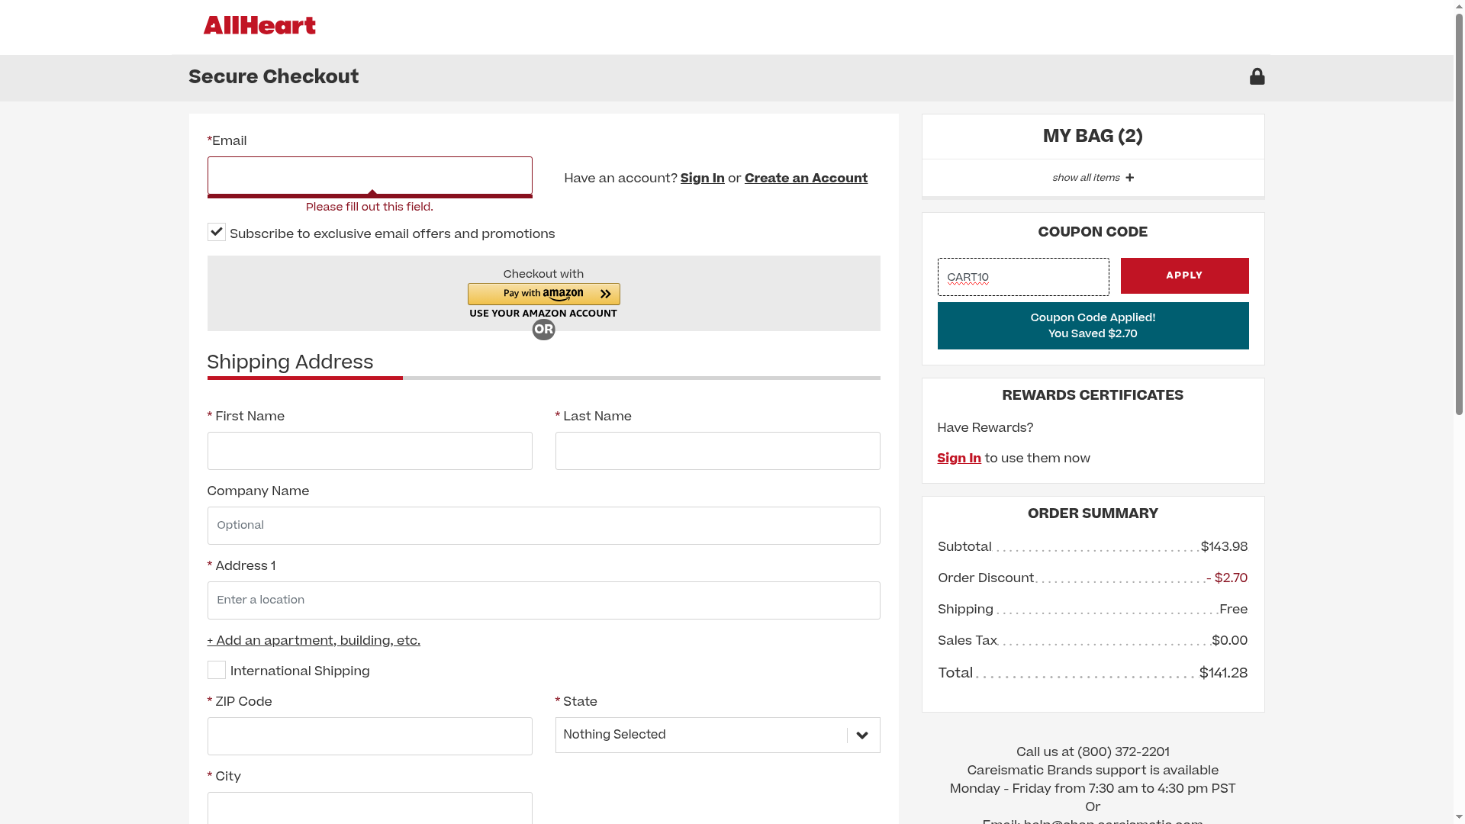This screenshot has width=1465, height=824.
Task: Click the AllHeart logo
Action: [x=259, y=26]
